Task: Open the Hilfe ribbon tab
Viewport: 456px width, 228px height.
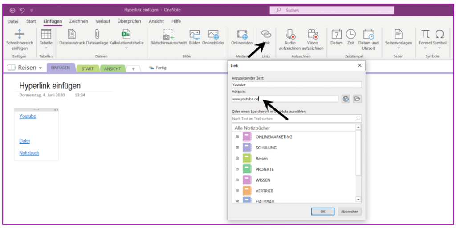Action: pos(176,21)
